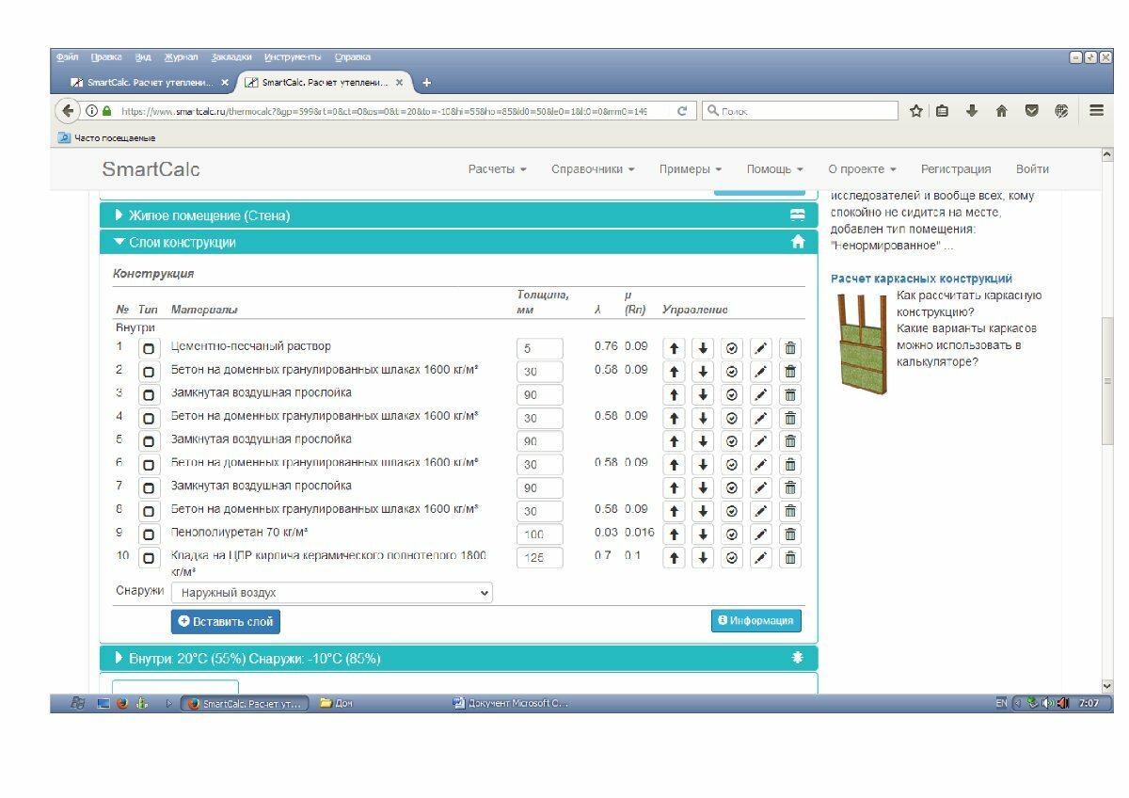Screen dimensions: 1129x798
Task: Bookmark this page with the star icon
Action: [x=916, y=111]
